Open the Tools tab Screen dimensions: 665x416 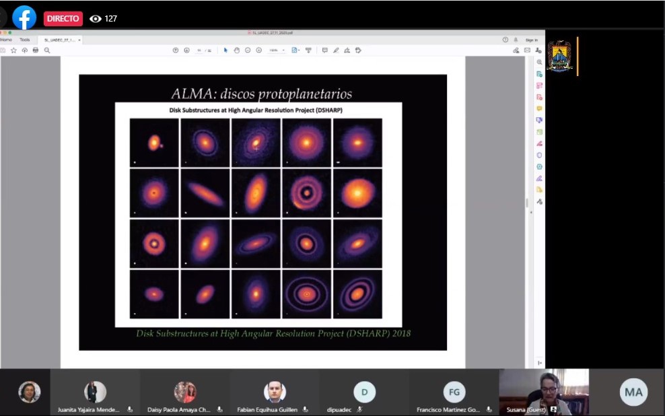[24, 40]
